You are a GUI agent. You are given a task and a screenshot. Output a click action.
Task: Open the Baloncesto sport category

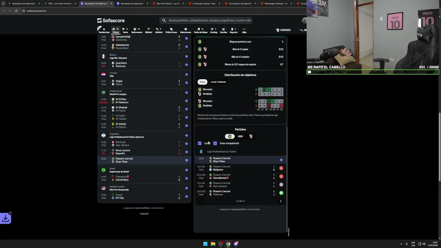(x=137, y=30)
